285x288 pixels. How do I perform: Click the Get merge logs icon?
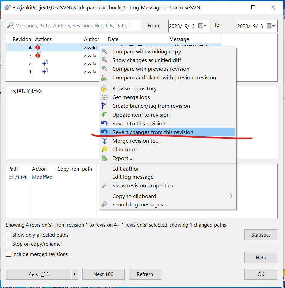(104, 97)
